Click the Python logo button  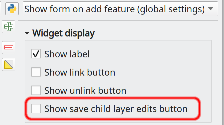(x=12, y=9)
